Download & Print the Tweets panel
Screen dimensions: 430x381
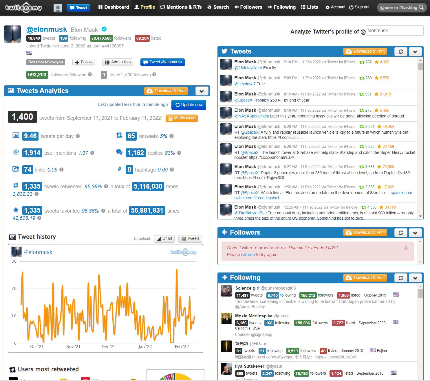click(x=365, y=51)
